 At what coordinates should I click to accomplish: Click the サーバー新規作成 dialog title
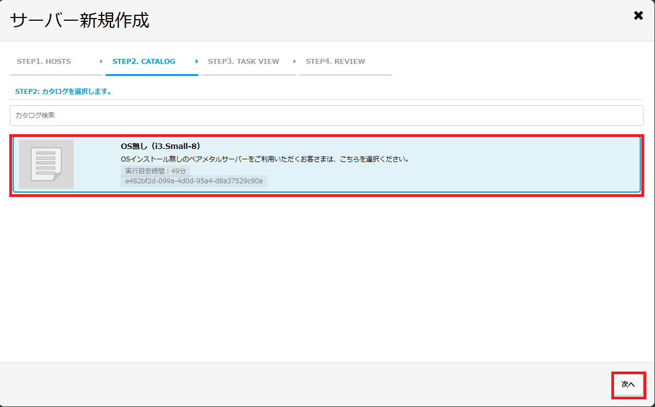(x=80, y=21)
